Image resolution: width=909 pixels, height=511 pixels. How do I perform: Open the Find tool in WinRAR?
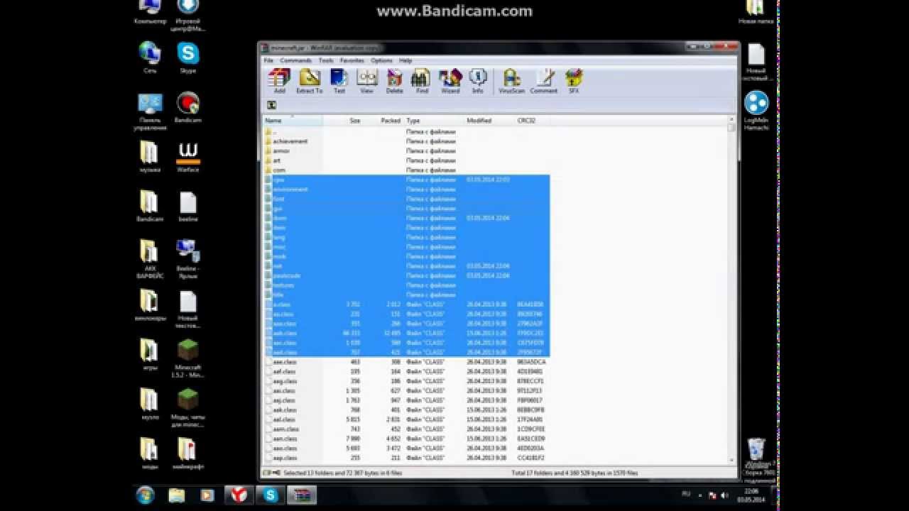(x=422, y=81)
